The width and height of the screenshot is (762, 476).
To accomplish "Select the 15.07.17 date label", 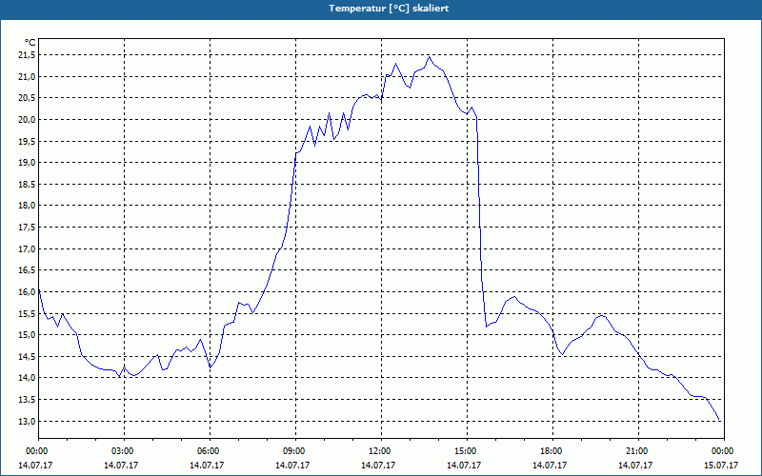I will point(721,466).
